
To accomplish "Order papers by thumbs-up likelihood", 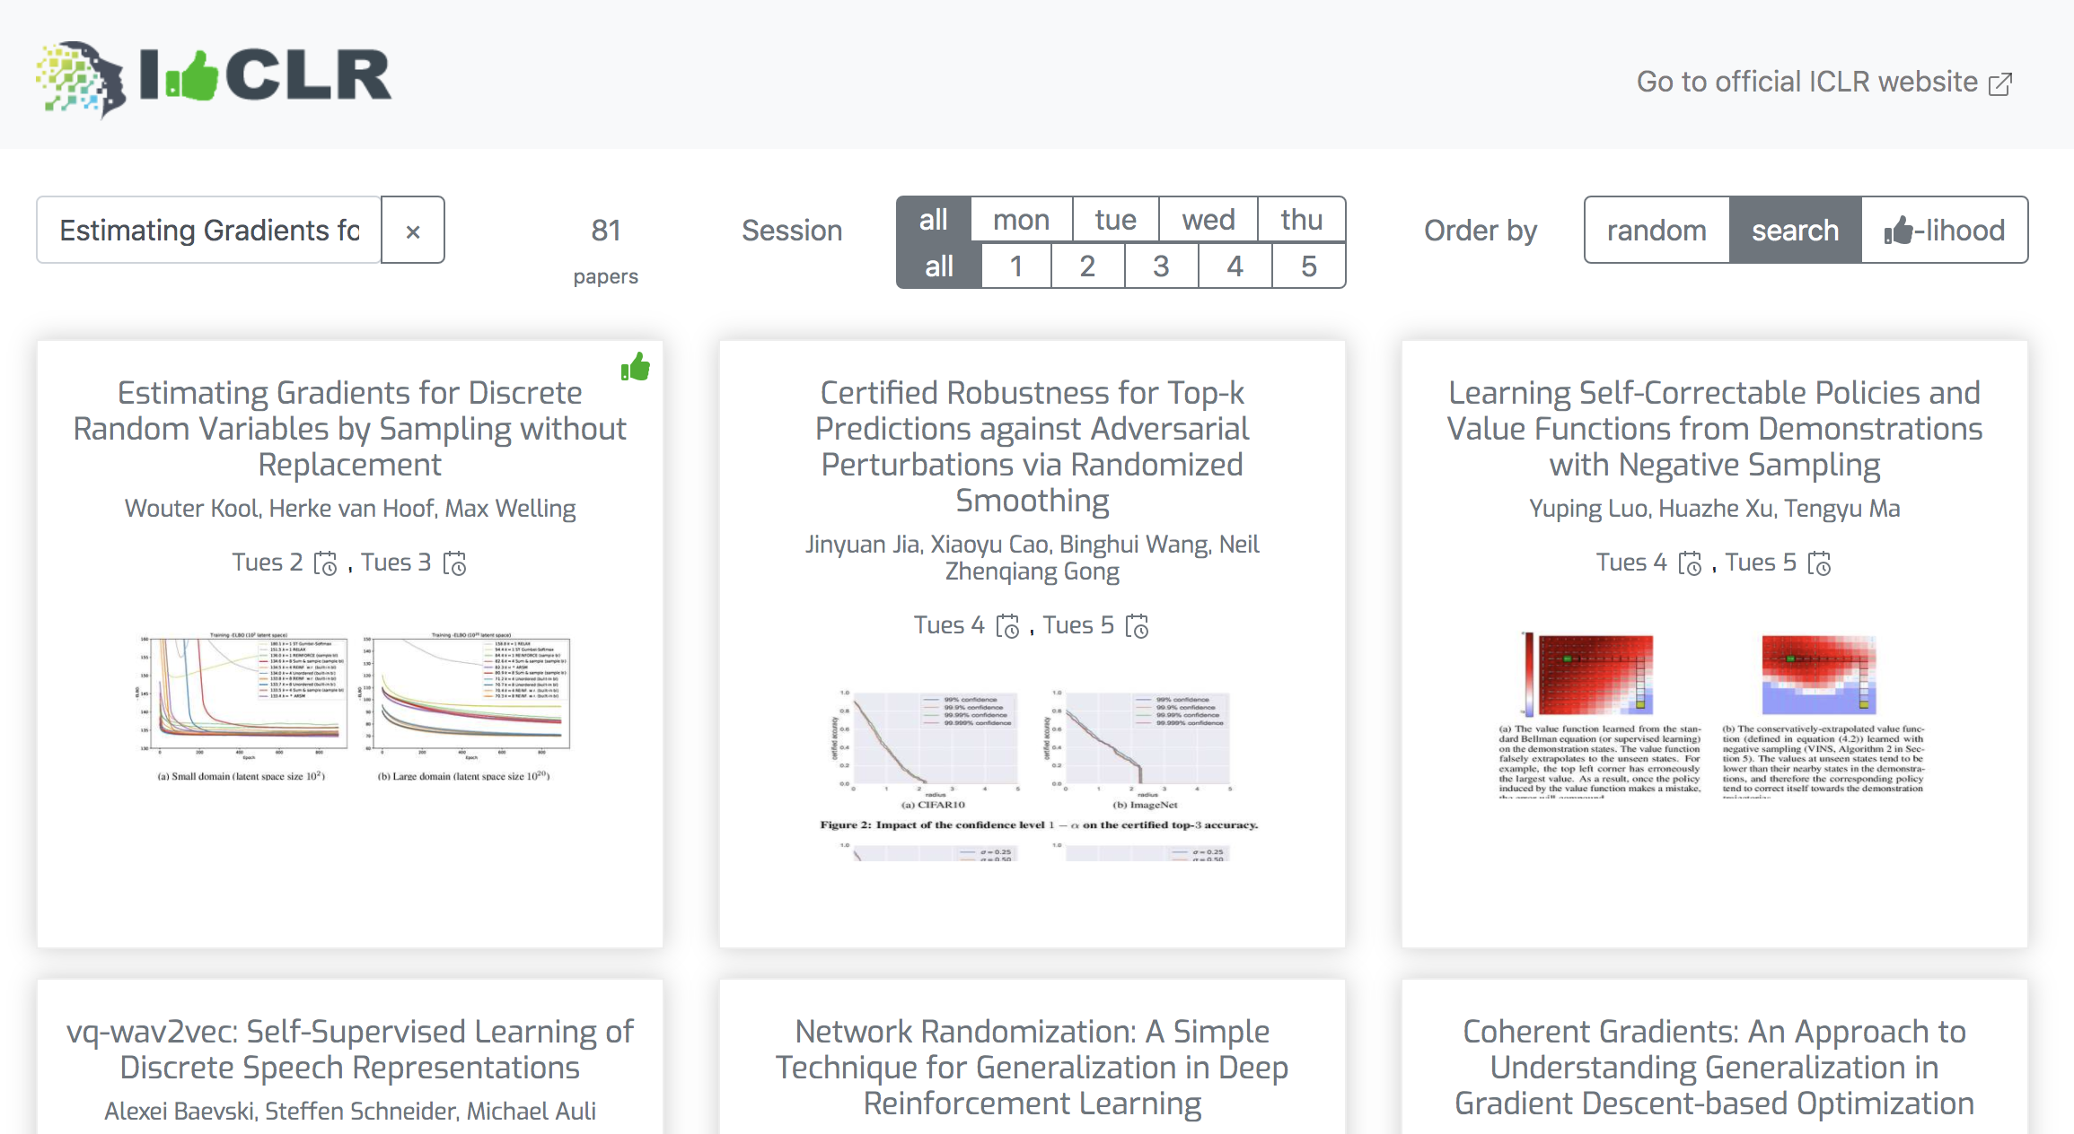I will pyautogui.click(x=1944, y=231).
